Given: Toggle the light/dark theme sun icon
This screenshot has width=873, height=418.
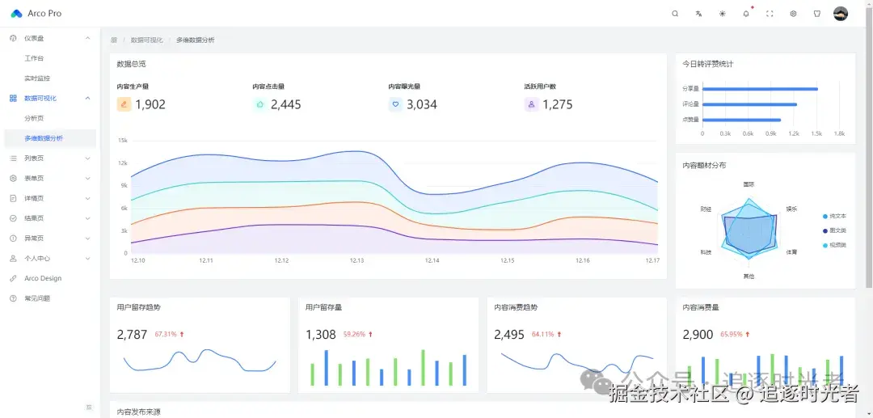Looking at the screenshot, I should coord(723,14).
